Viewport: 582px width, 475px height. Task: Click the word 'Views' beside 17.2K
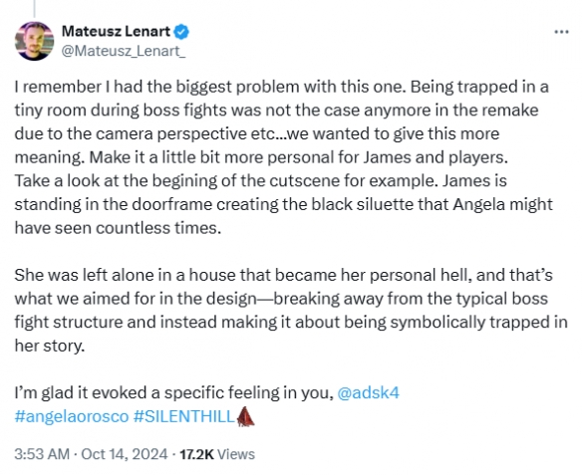236,454
